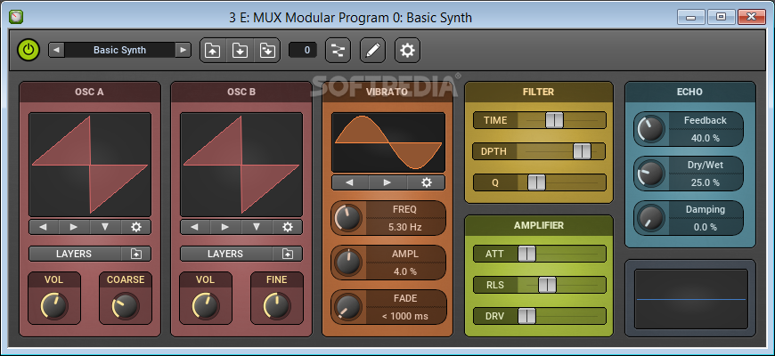Click the Echo Dry/Wet knob
This screenshot has height=356, width=775.
click(x=651, y=174)
